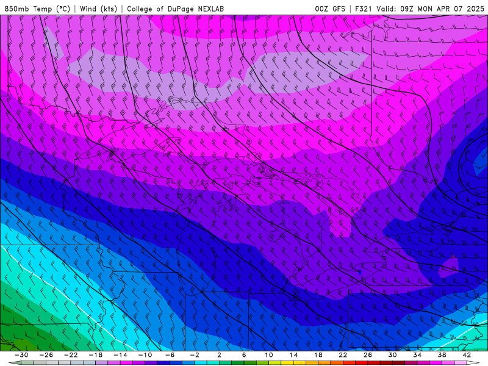Click the 'F321' forecast hour label
This screenshot has width=488, height=366.
tap(364, 9)
